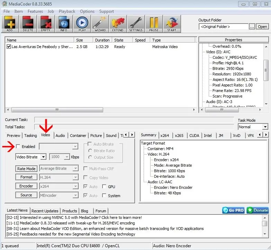Screen dimensions: 271x250
Task: Open the File menu
Action: point(7,11)
